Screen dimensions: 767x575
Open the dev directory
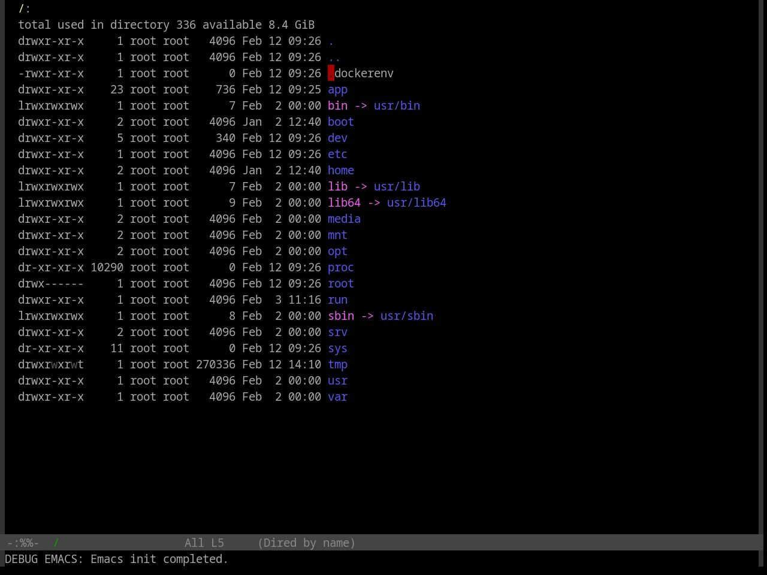click(x=337, y=138)
